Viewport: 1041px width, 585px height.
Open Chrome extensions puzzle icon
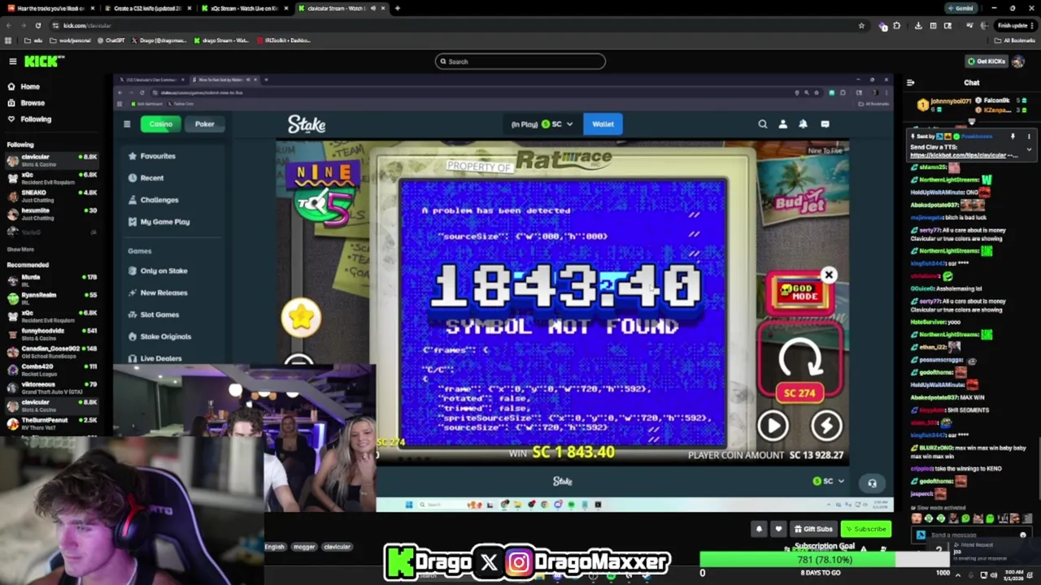pos(896,25)
